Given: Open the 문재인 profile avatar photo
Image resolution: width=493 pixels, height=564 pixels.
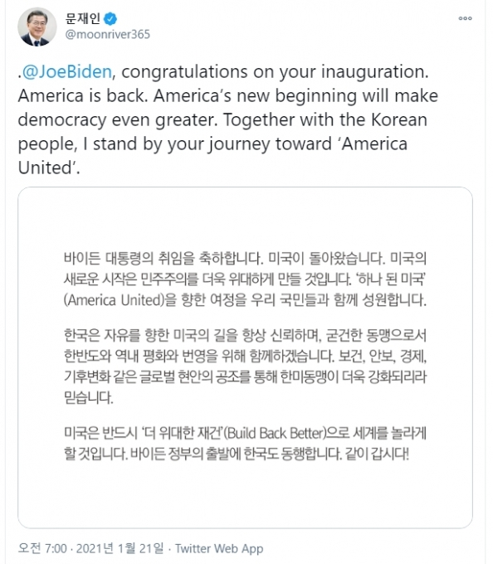Looking at the screenshot, I should point(37,27).
